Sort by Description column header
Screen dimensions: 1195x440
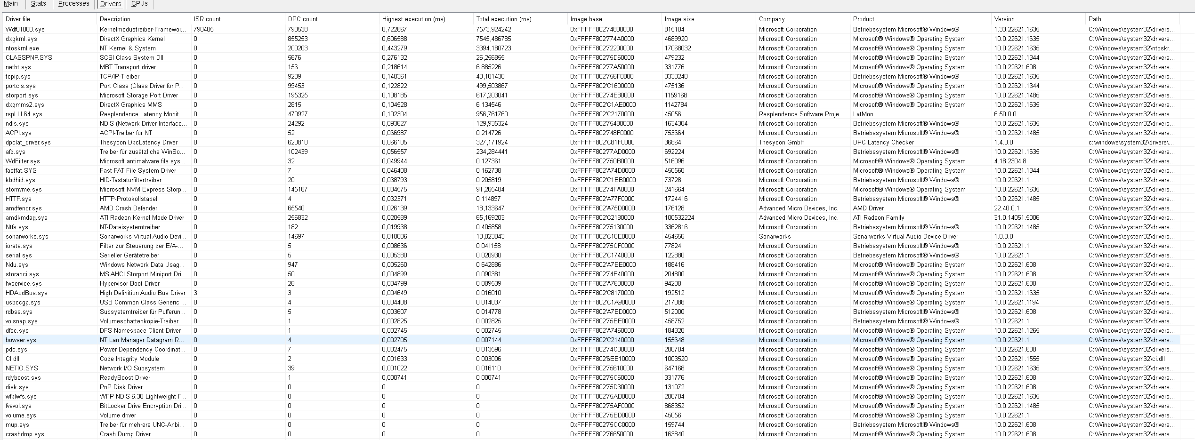pos(143,19)
